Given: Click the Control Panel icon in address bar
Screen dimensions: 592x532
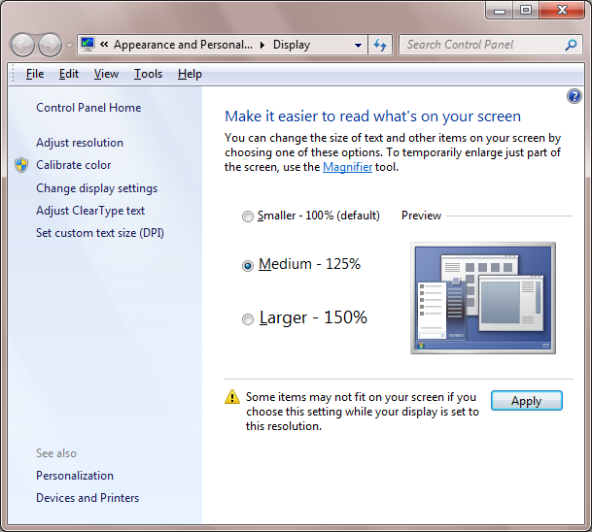Looking at the screenshot, I should tap(87, 45).
